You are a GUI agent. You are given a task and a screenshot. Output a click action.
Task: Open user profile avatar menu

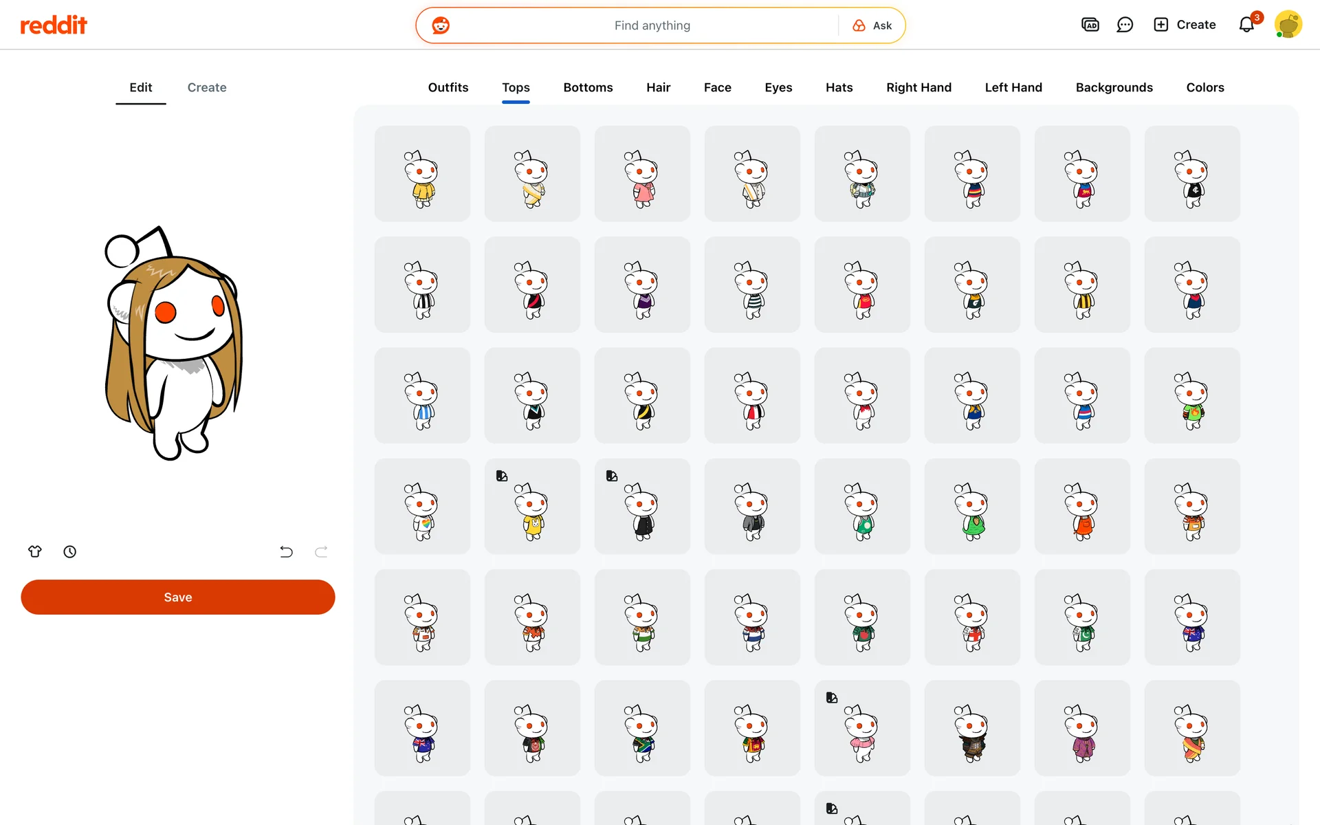click(x=1288, y=25)
